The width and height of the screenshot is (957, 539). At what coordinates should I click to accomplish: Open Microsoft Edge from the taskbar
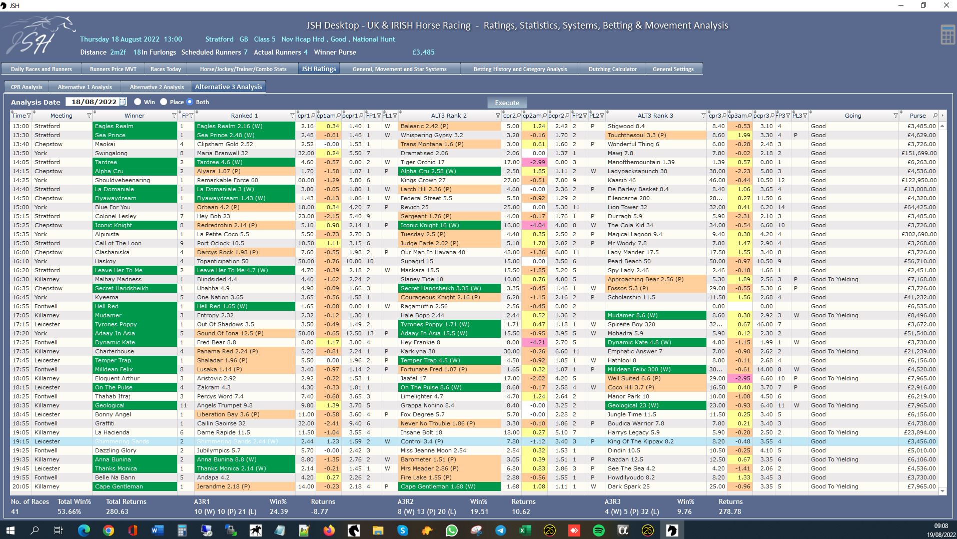coord(84,530)
